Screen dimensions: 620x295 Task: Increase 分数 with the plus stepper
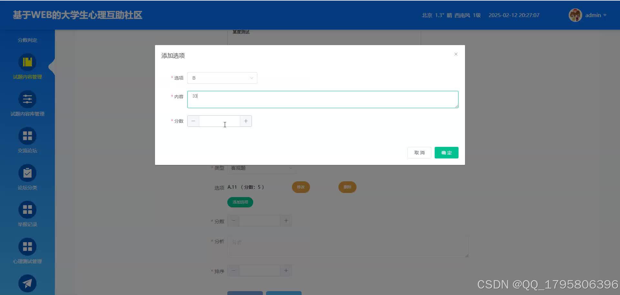tap(246, 121)
